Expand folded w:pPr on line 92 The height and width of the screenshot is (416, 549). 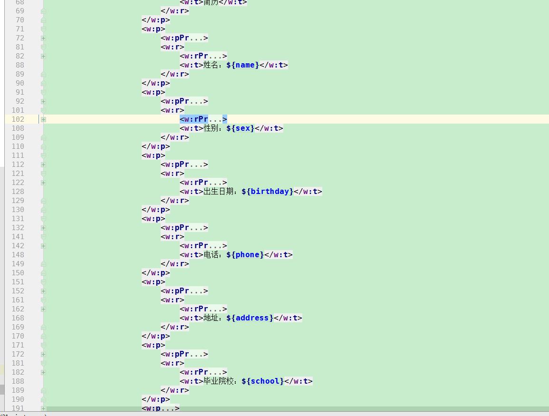[43, 102]
